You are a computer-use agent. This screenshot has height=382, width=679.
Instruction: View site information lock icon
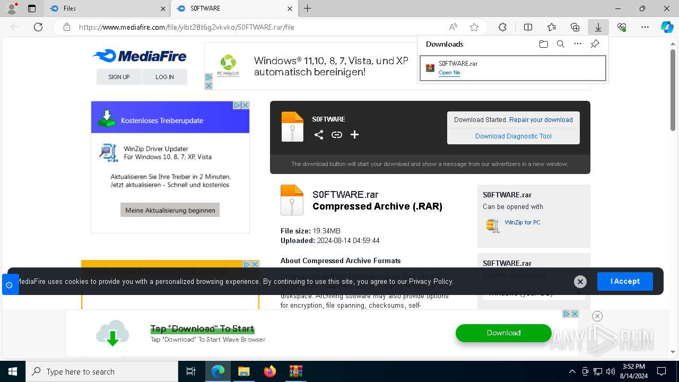[x=67, y=27]
